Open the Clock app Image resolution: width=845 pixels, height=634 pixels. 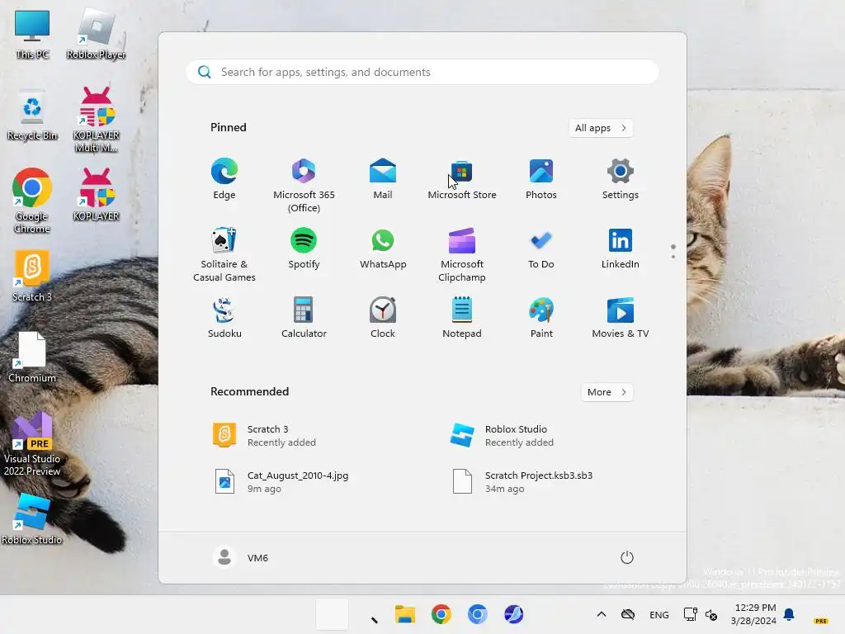coord(383,318)
